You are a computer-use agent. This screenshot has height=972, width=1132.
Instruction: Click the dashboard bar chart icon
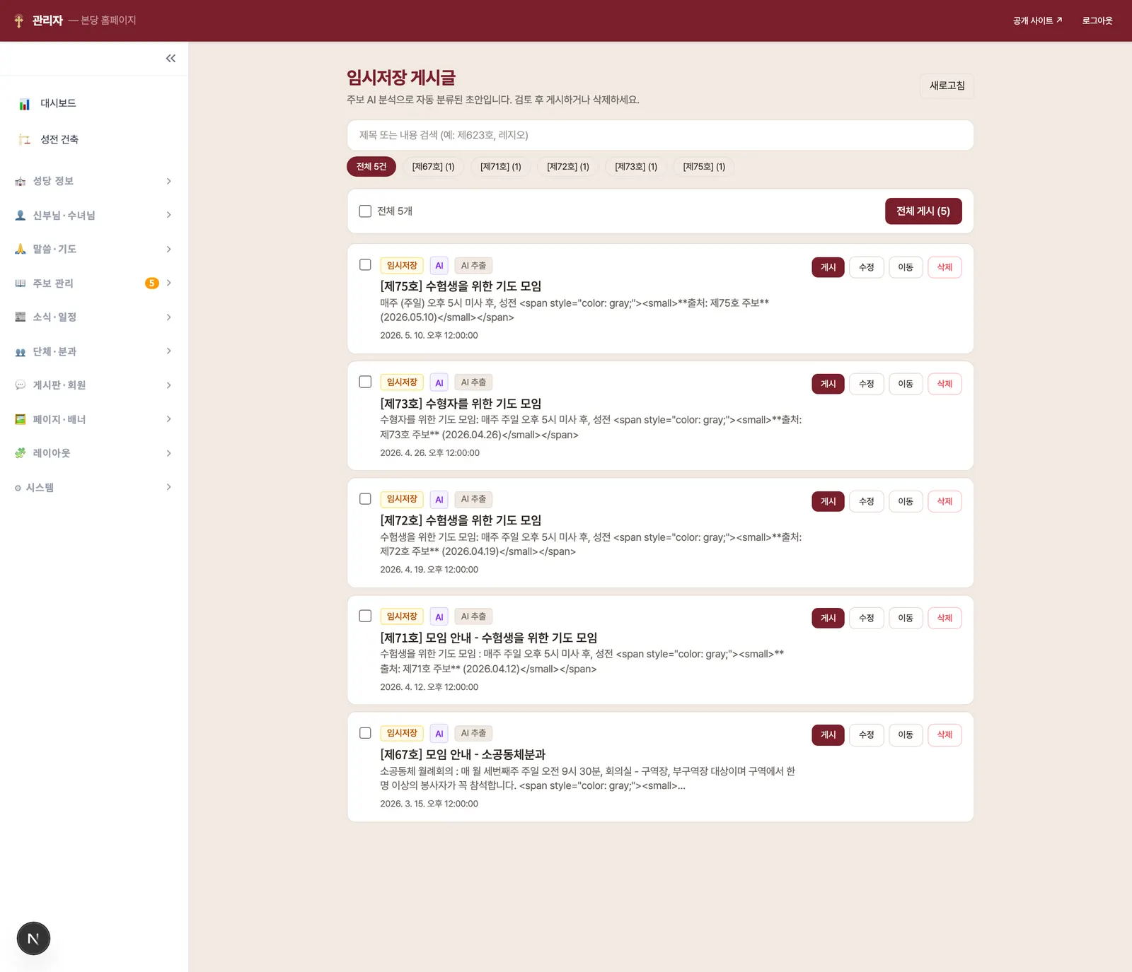click(25, 104)
